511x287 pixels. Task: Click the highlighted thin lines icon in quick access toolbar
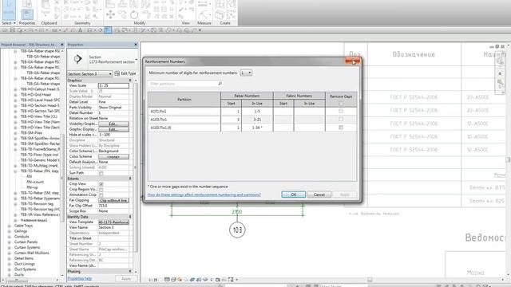108,30
